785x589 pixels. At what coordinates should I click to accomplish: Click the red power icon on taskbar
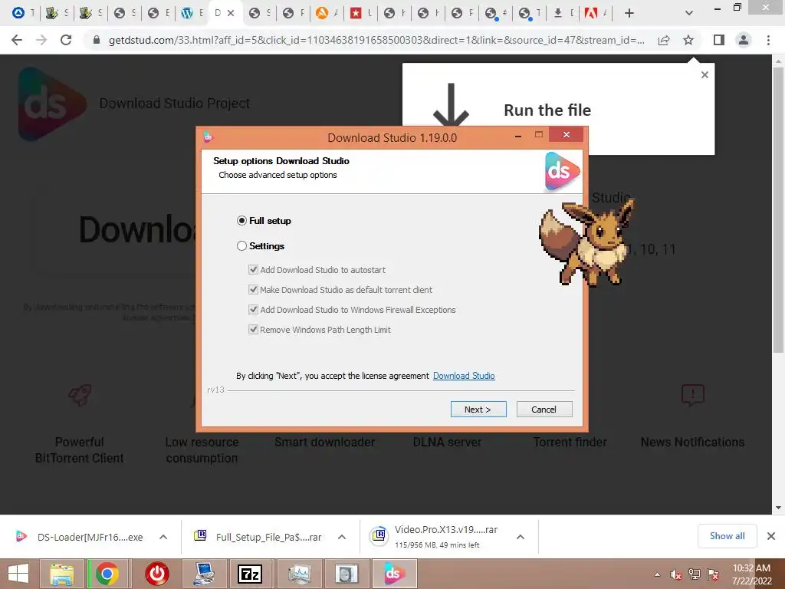pyautogui.click(x=156, y=574)
